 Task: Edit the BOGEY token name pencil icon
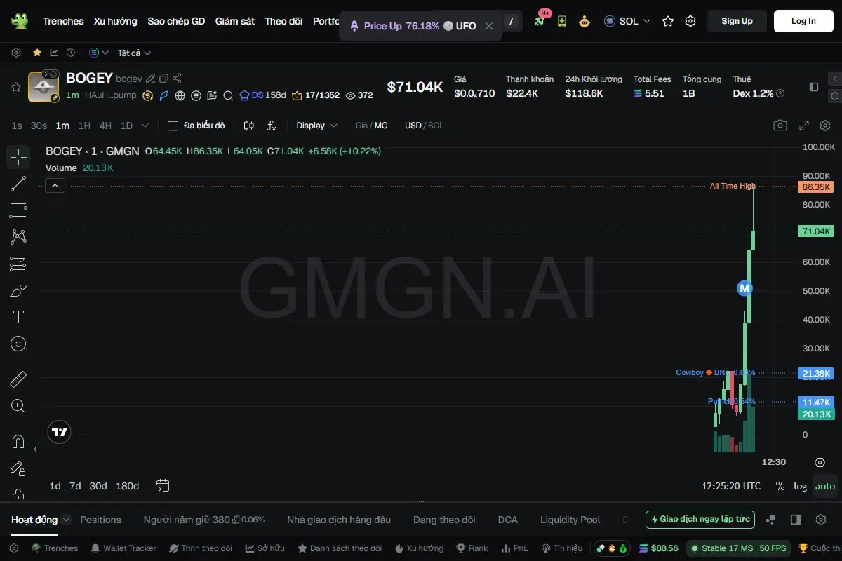150,79
